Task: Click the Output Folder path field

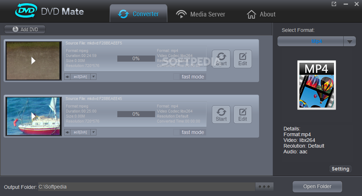Action: click(x=146, y=187)
